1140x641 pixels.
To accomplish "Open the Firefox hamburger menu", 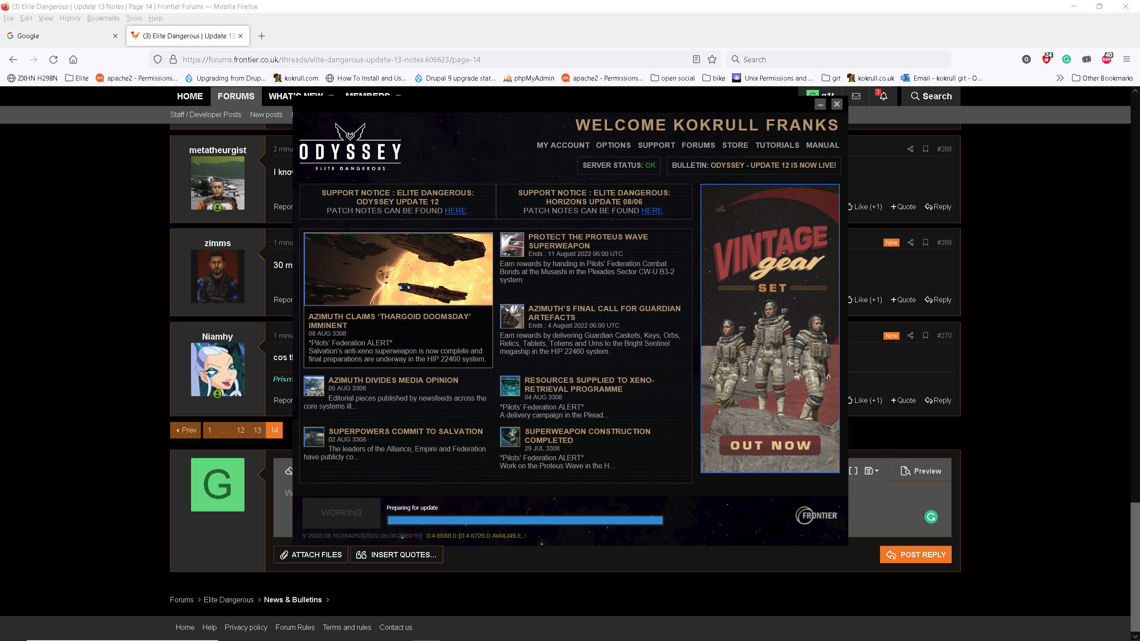I will (x=1127, y=59).
